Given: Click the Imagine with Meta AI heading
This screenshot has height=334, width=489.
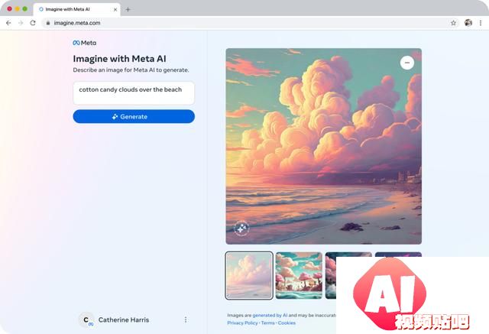Looking at the screenshot, I should [119, 59].
